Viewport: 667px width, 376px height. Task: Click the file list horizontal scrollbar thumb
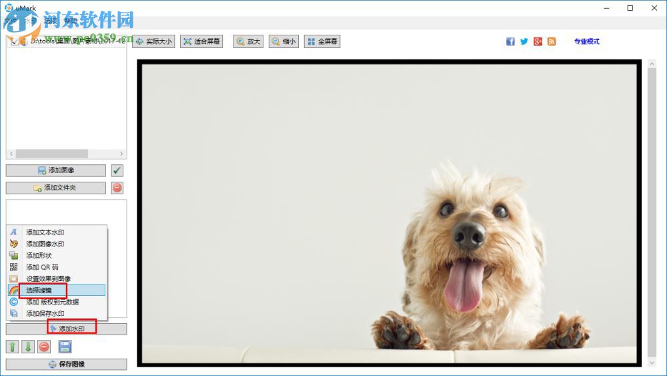coord(52,154)
